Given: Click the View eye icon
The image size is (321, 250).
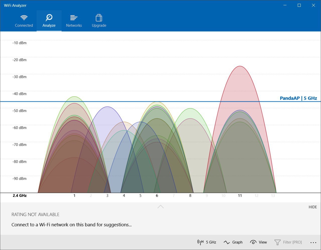Looking at the screenshot, I should click(x=253, y=242).
